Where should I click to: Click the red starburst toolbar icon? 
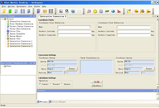[x=136, y=11]
